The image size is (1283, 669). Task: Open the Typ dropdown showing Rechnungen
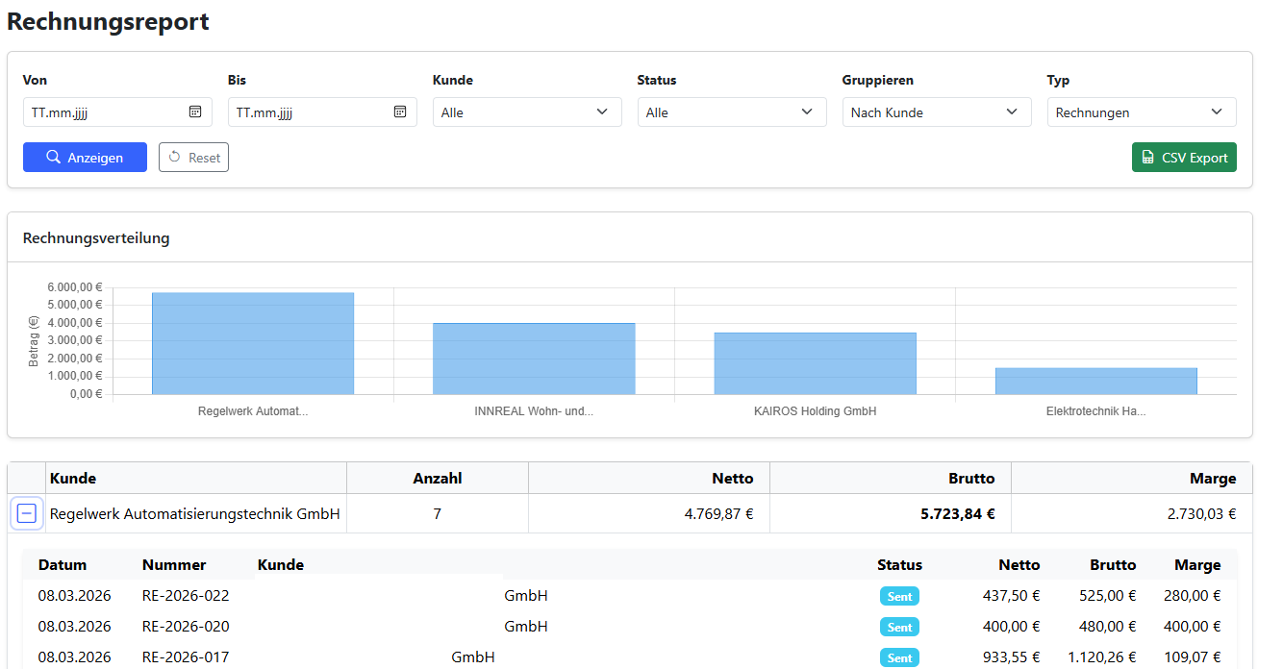[x=1141, y=112]
